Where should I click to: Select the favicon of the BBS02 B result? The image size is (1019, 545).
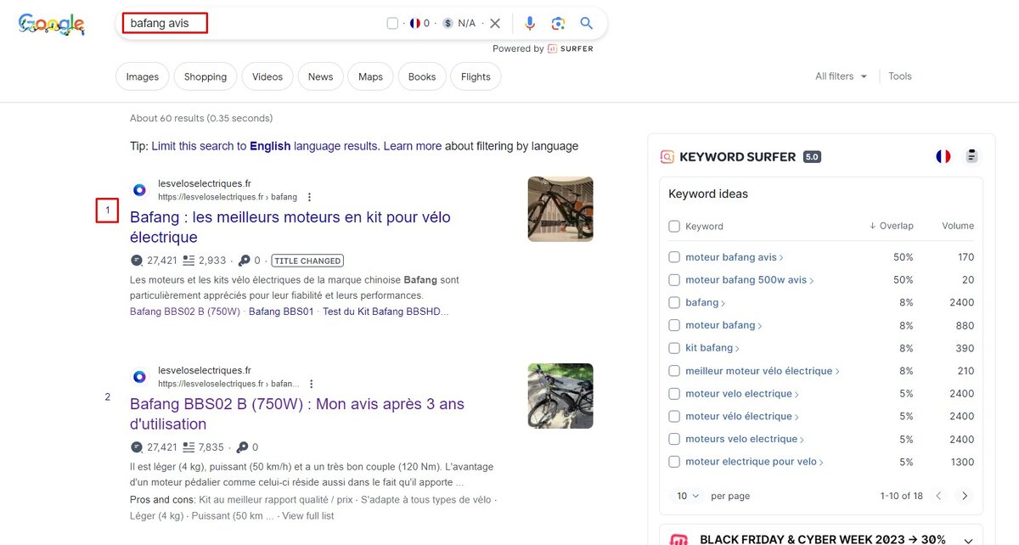(x=139, y=377)
